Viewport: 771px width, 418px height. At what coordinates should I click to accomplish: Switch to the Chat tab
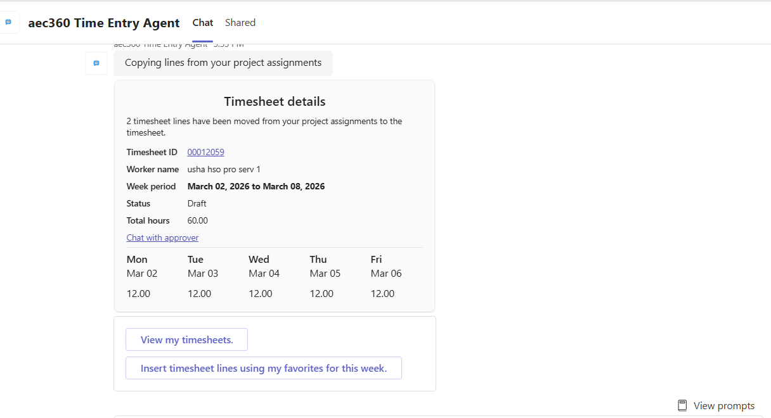point(203,23)
